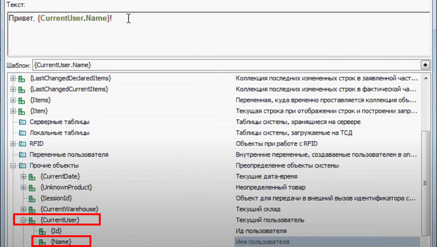
Task: Click the RFID folder icon
Action: (22, 144)
